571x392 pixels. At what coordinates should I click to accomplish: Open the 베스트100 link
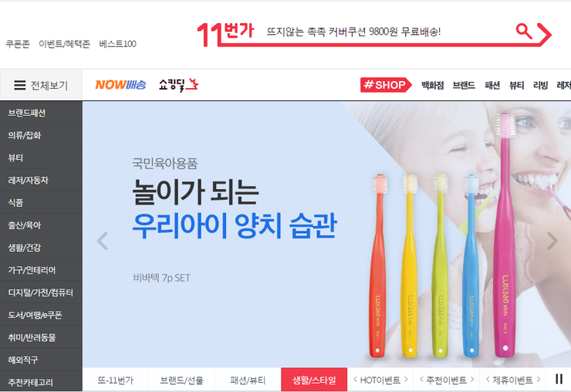117,44
